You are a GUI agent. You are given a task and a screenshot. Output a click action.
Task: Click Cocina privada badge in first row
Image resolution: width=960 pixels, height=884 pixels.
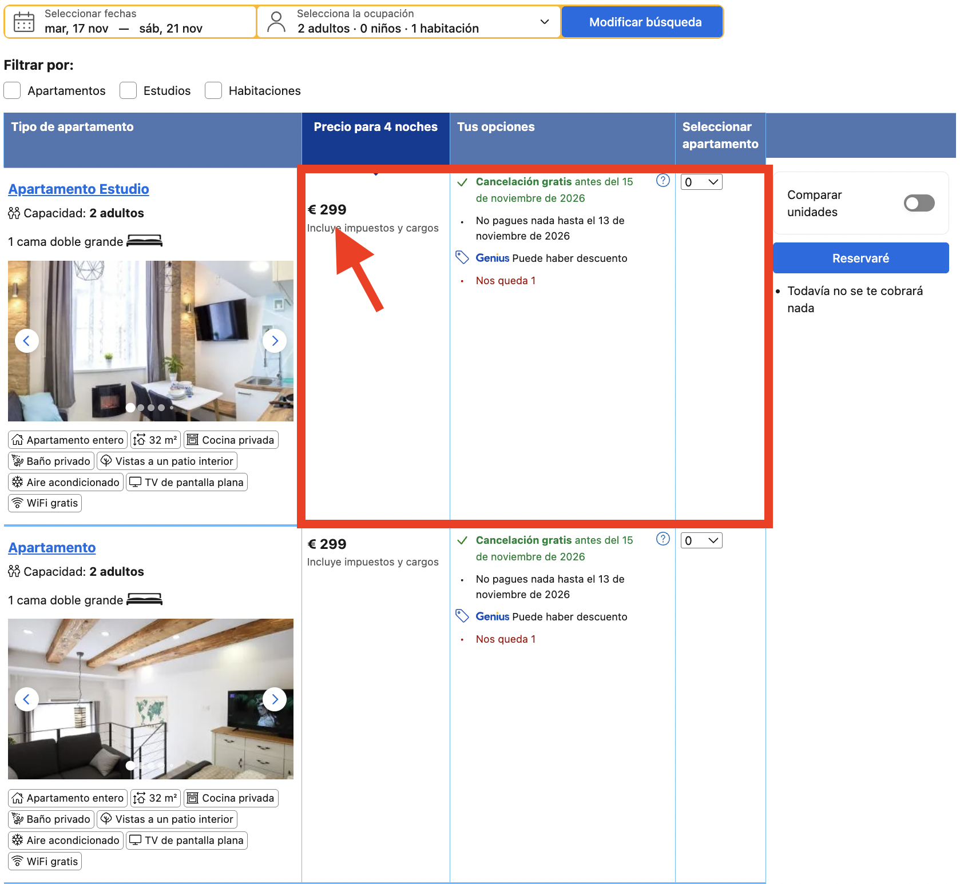click(x=231, y=440)
